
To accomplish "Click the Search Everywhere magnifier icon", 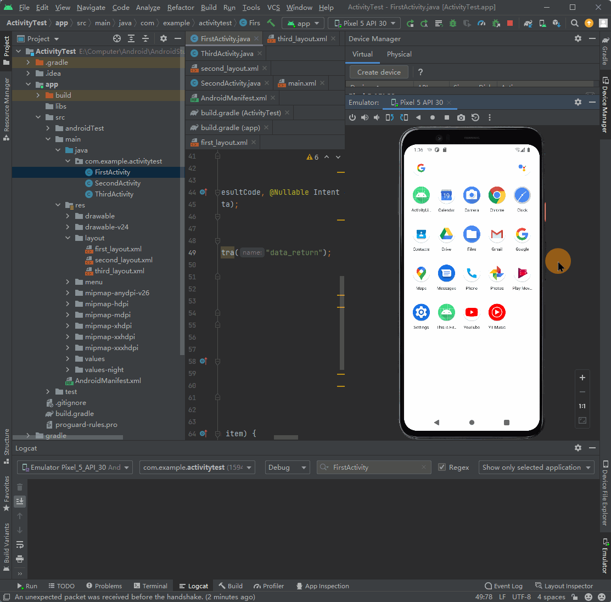I will point(574,23).
